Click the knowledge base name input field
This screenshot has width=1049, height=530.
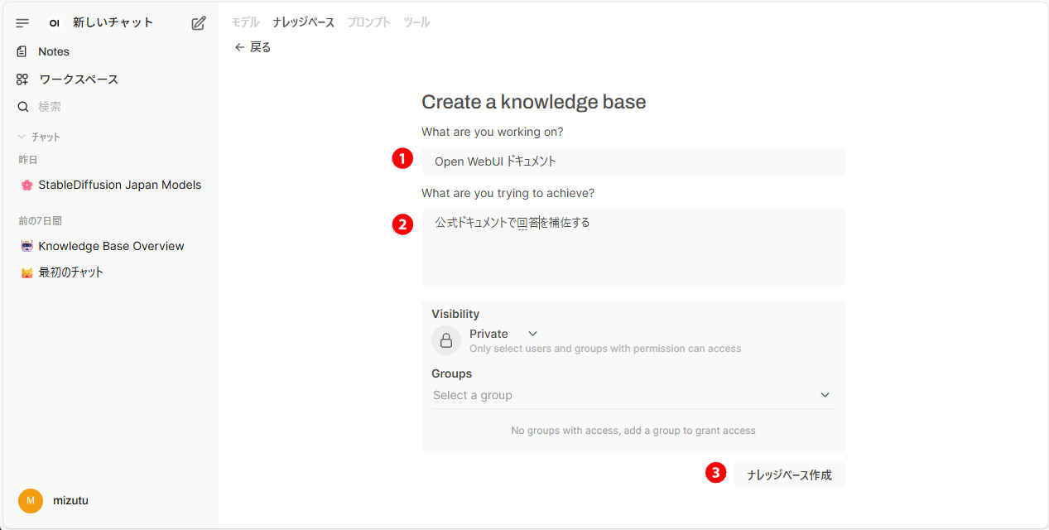pyautogui.click(x=633, y=161)
